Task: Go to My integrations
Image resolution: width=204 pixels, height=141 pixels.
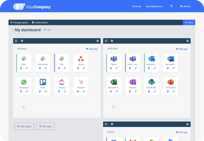Action: (x=154, y=6)
